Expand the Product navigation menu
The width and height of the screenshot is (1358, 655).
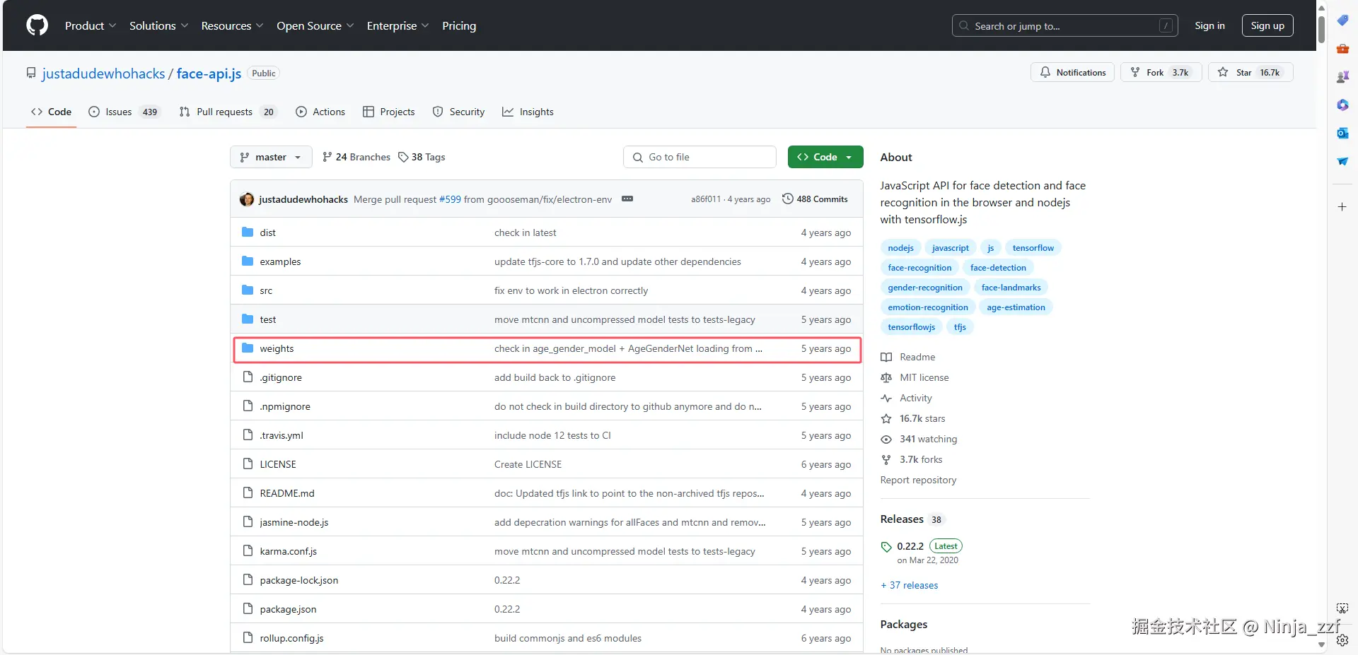pyautogui.click(x=91, y=25)
